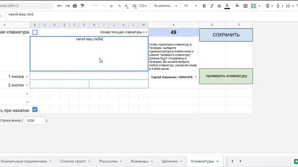Print the spreadsheet
This screenshot has width=298, height=167.
point(75,6)
